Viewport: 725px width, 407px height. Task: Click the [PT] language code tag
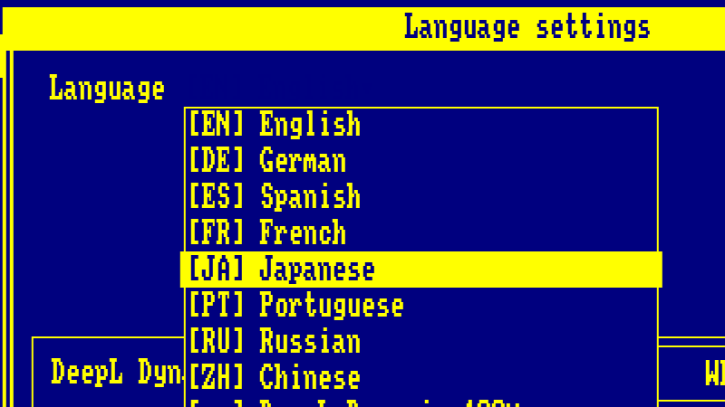click(x=217, y=305)
